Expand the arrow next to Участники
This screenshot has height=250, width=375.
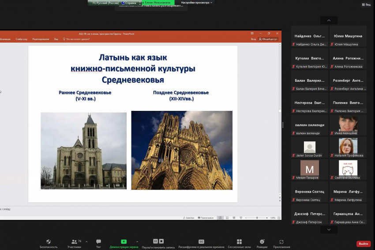pos(86,242)
